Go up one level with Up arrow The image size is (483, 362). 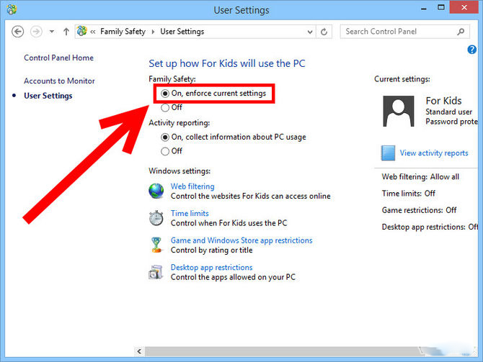tap(66, 32)
